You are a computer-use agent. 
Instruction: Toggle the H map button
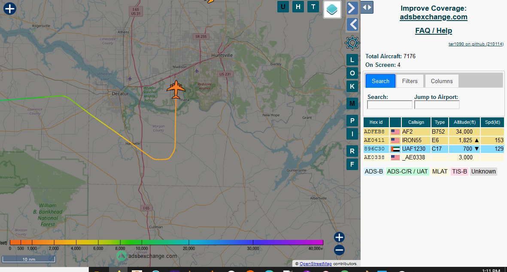[x=298, y=6]
